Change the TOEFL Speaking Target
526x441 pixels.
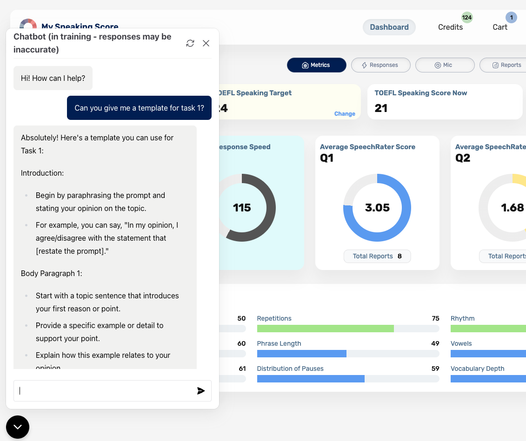pyautogui.click(x=345, y=113)
